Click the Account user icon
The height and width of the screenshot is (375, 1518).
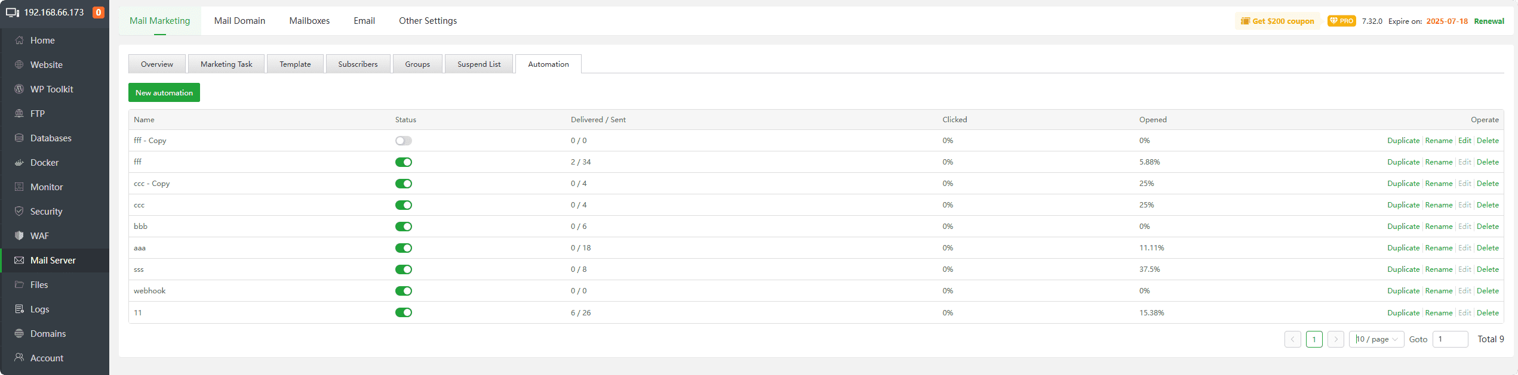[x=19, y=358]
